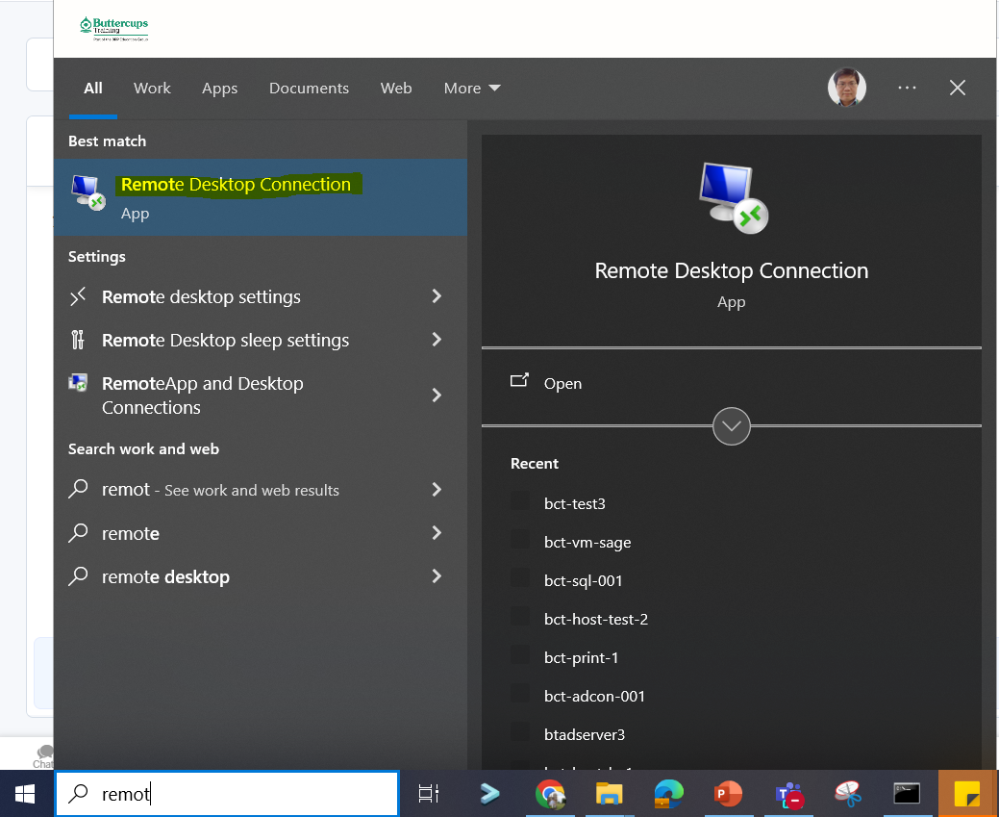Open Microsoft Teams from the taskbar
The image size is (999, 817).
tap(788, 794)
